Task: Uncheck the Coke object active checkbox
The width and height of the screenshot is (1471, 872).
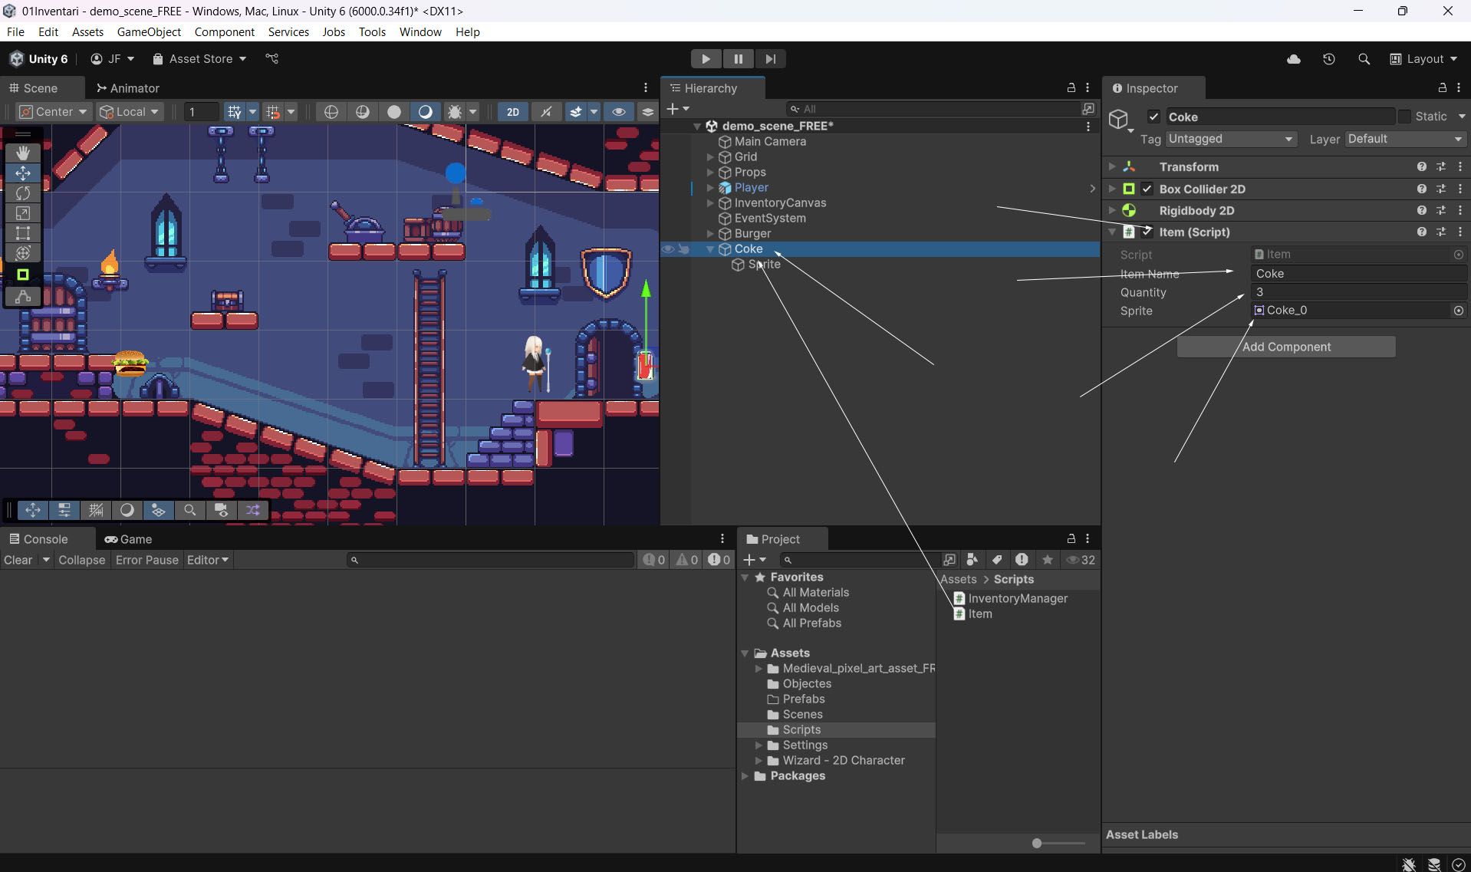Action: (x=1153, y=117)
